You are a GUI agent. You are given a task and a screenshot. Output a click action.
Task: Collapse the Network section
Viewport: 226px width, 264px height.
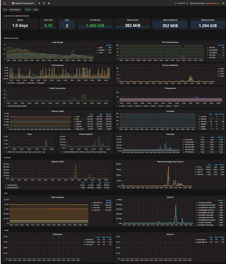pyautogui.click(x=7, y=157)
